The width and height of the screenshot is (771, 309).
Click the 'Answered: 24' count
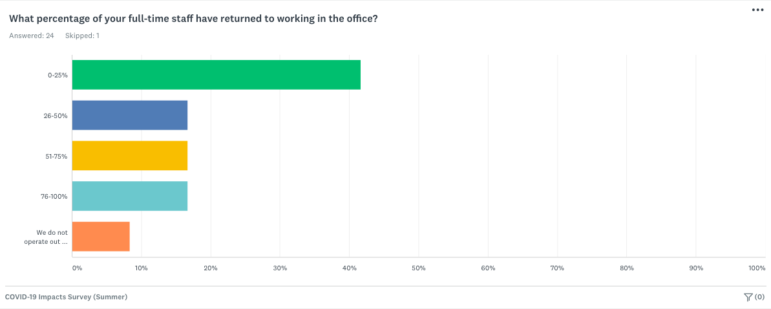pos(32,36)
